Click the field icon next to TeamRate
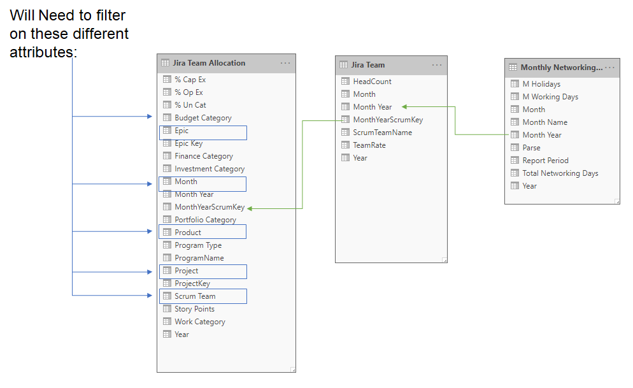Viewport: 633px width, 388px height. pyautogui.click(x=345, y=145)
